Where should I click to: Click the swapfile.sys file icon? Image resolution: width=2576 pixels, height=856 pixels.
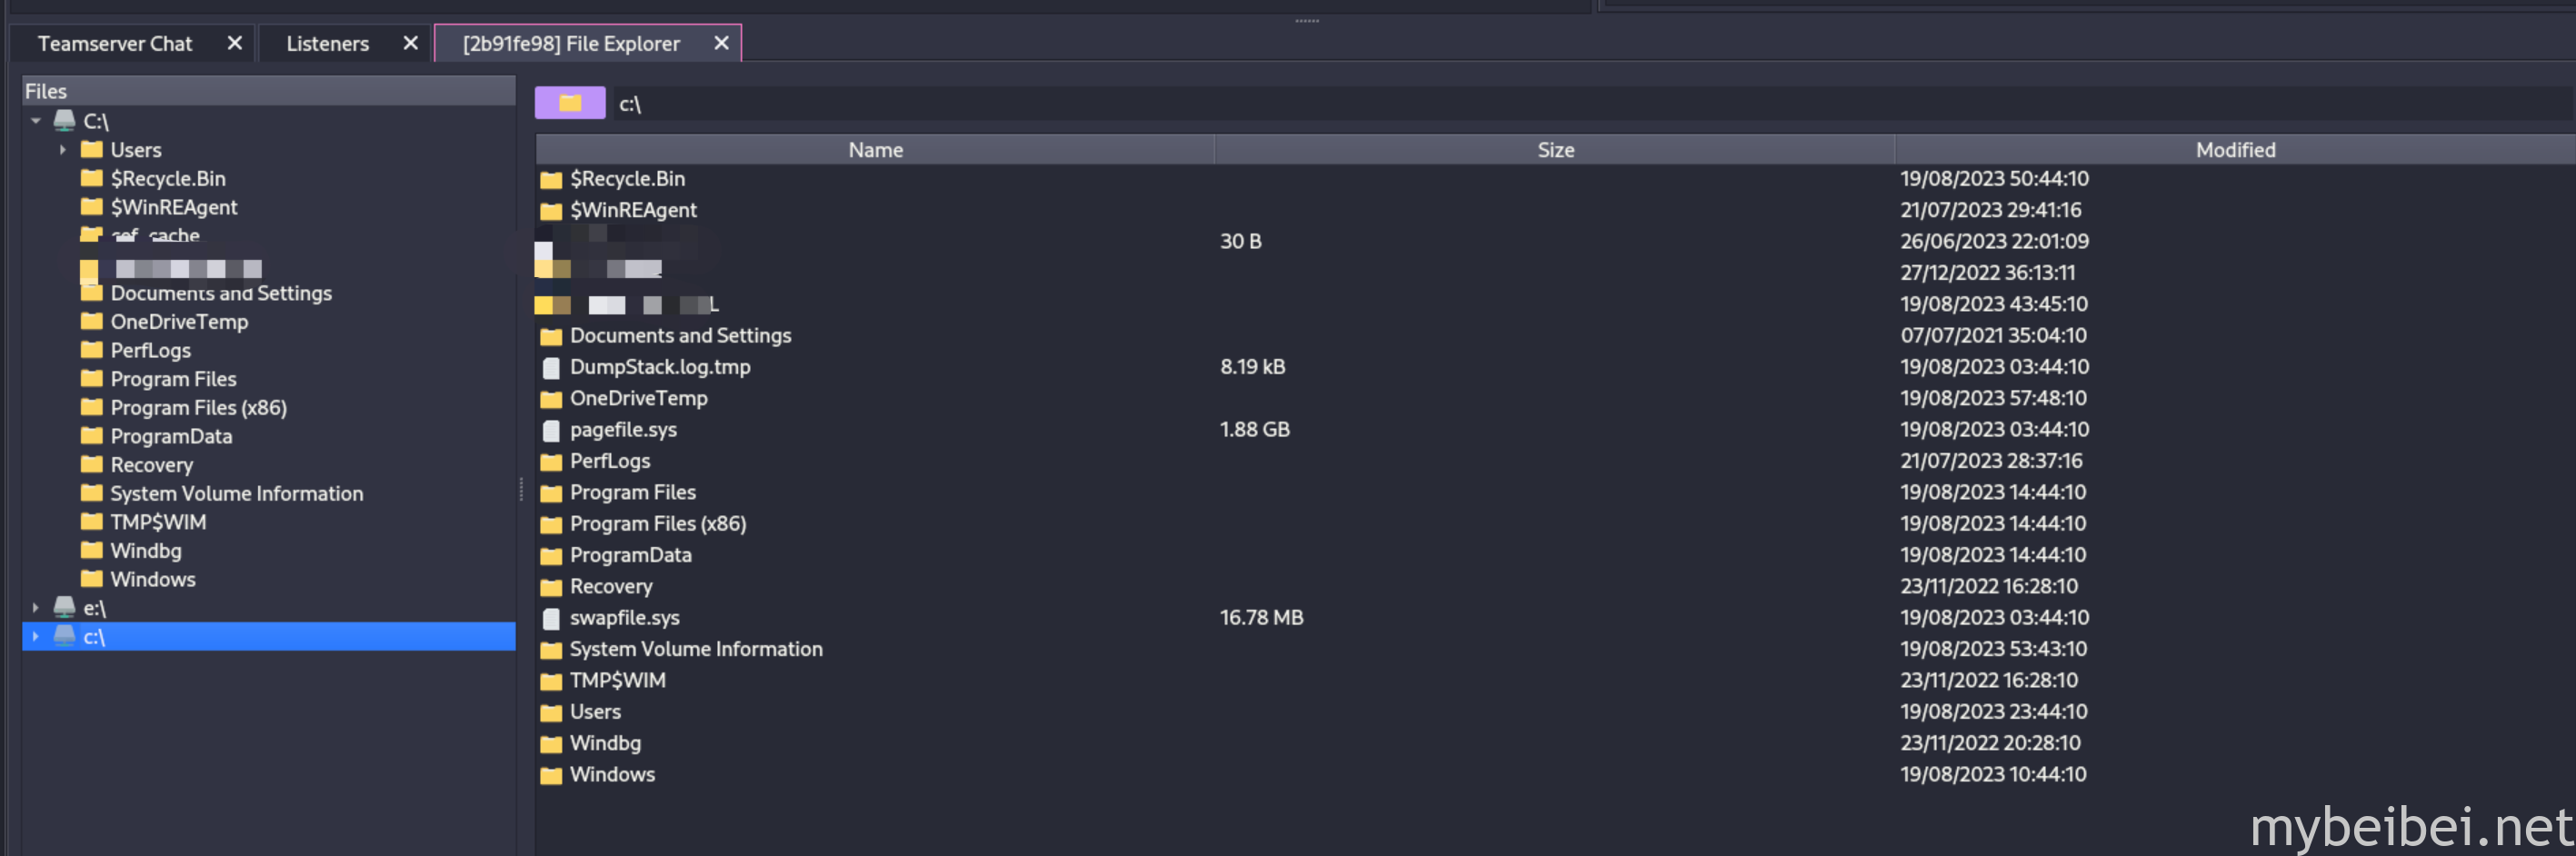tap(551, 618)
